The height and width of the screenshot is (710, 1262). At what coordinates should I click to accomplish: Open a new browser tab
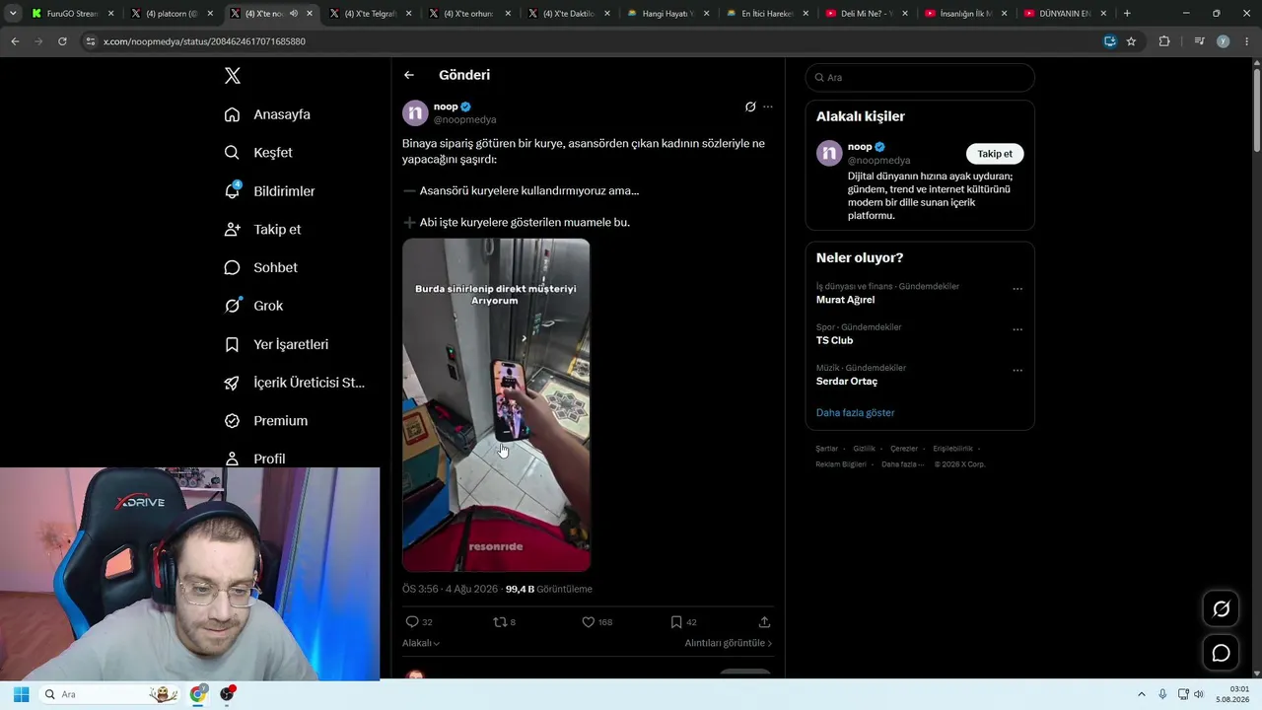1127,14
